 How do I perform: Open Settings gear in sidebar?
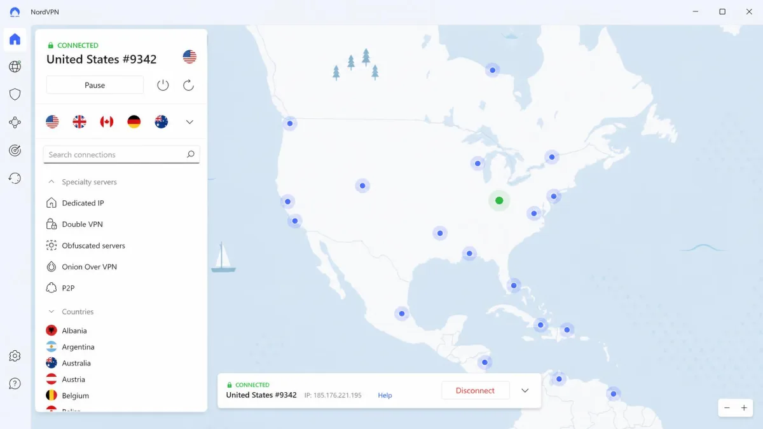click(15, 356)
